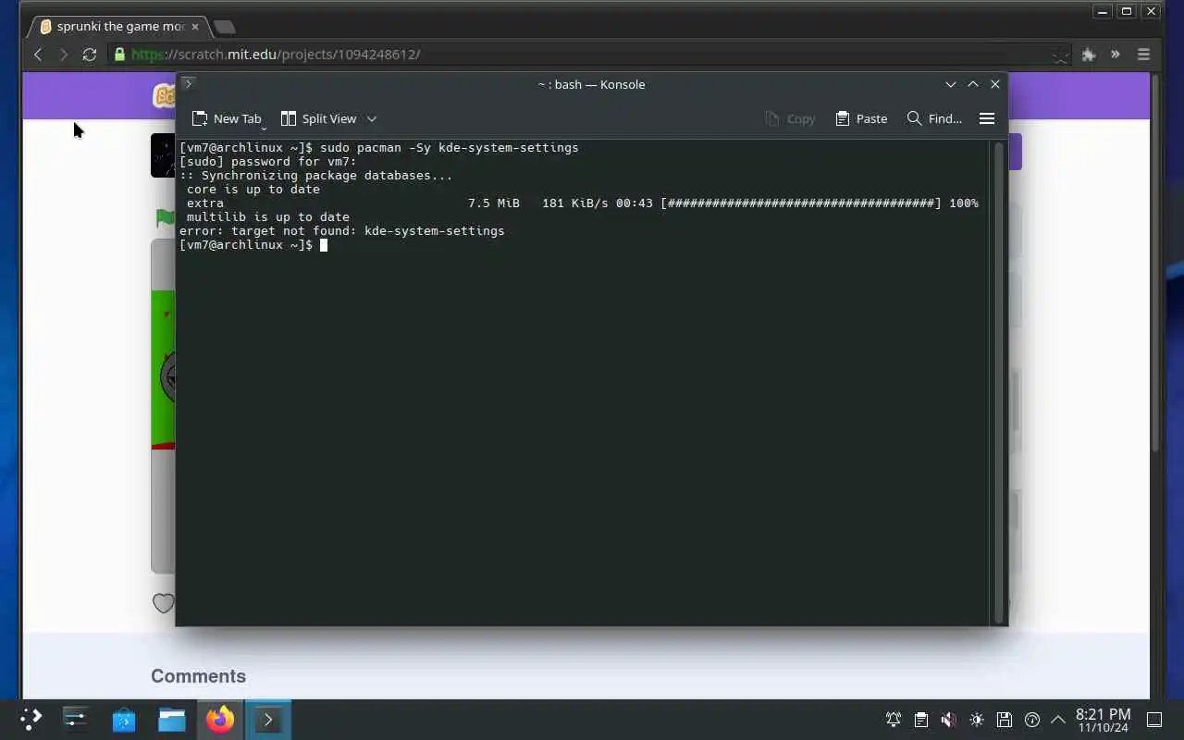Expand the Split View dropdown chevron
The width and height of the screenshot is (1184, 740).
(x=372, y=118)
